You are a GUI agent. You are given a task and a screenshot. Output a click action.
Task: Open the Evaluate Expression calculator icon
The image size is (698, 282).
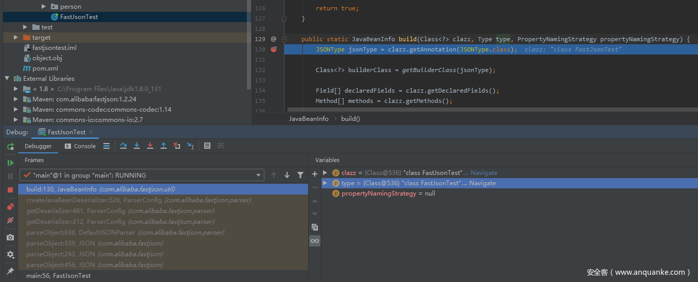207,146
